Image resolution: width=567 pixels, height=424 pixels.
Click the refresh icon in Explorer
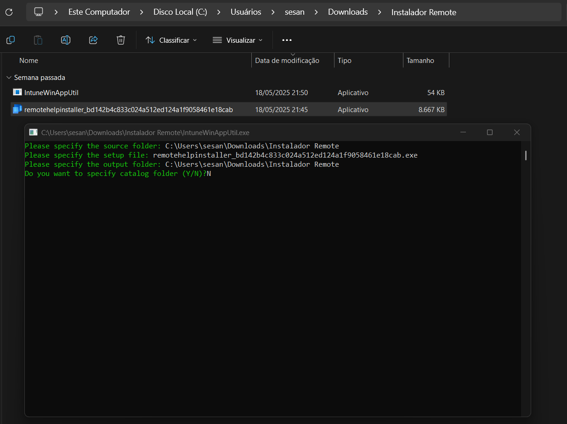click(x=8, y=12)
